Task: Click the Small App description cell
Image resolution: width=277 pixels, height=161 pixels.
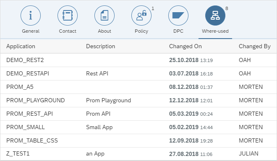Action: point(99,127)
